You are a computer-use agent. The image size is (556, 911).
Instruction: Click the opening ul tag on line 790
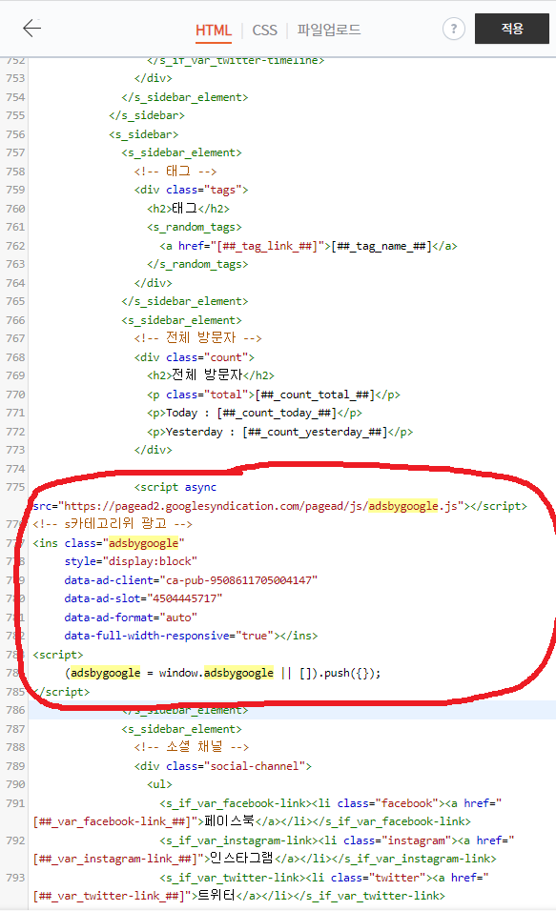point(160,784)
